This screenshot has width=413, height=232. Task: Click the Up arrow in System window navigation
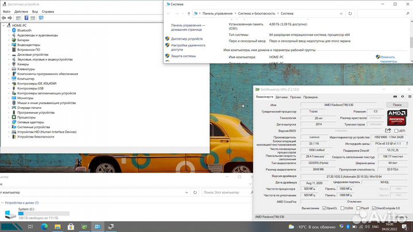coord(189,14)
